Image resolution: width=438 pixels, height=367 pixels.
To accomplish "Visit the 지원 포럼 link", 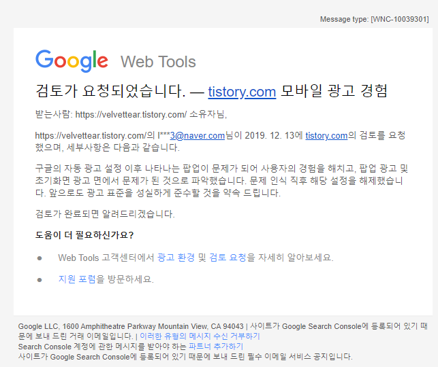I will coord(77,279).
